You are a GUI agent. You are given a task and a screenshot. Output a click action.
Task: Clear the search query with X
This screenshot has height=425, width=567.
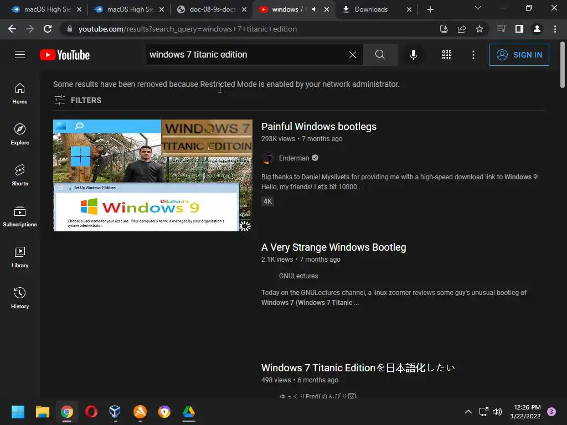click(353, 55)
